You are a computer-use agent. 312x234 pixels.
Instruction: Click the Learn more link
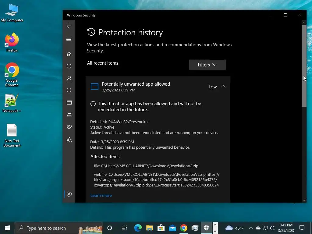coord(101,195)
